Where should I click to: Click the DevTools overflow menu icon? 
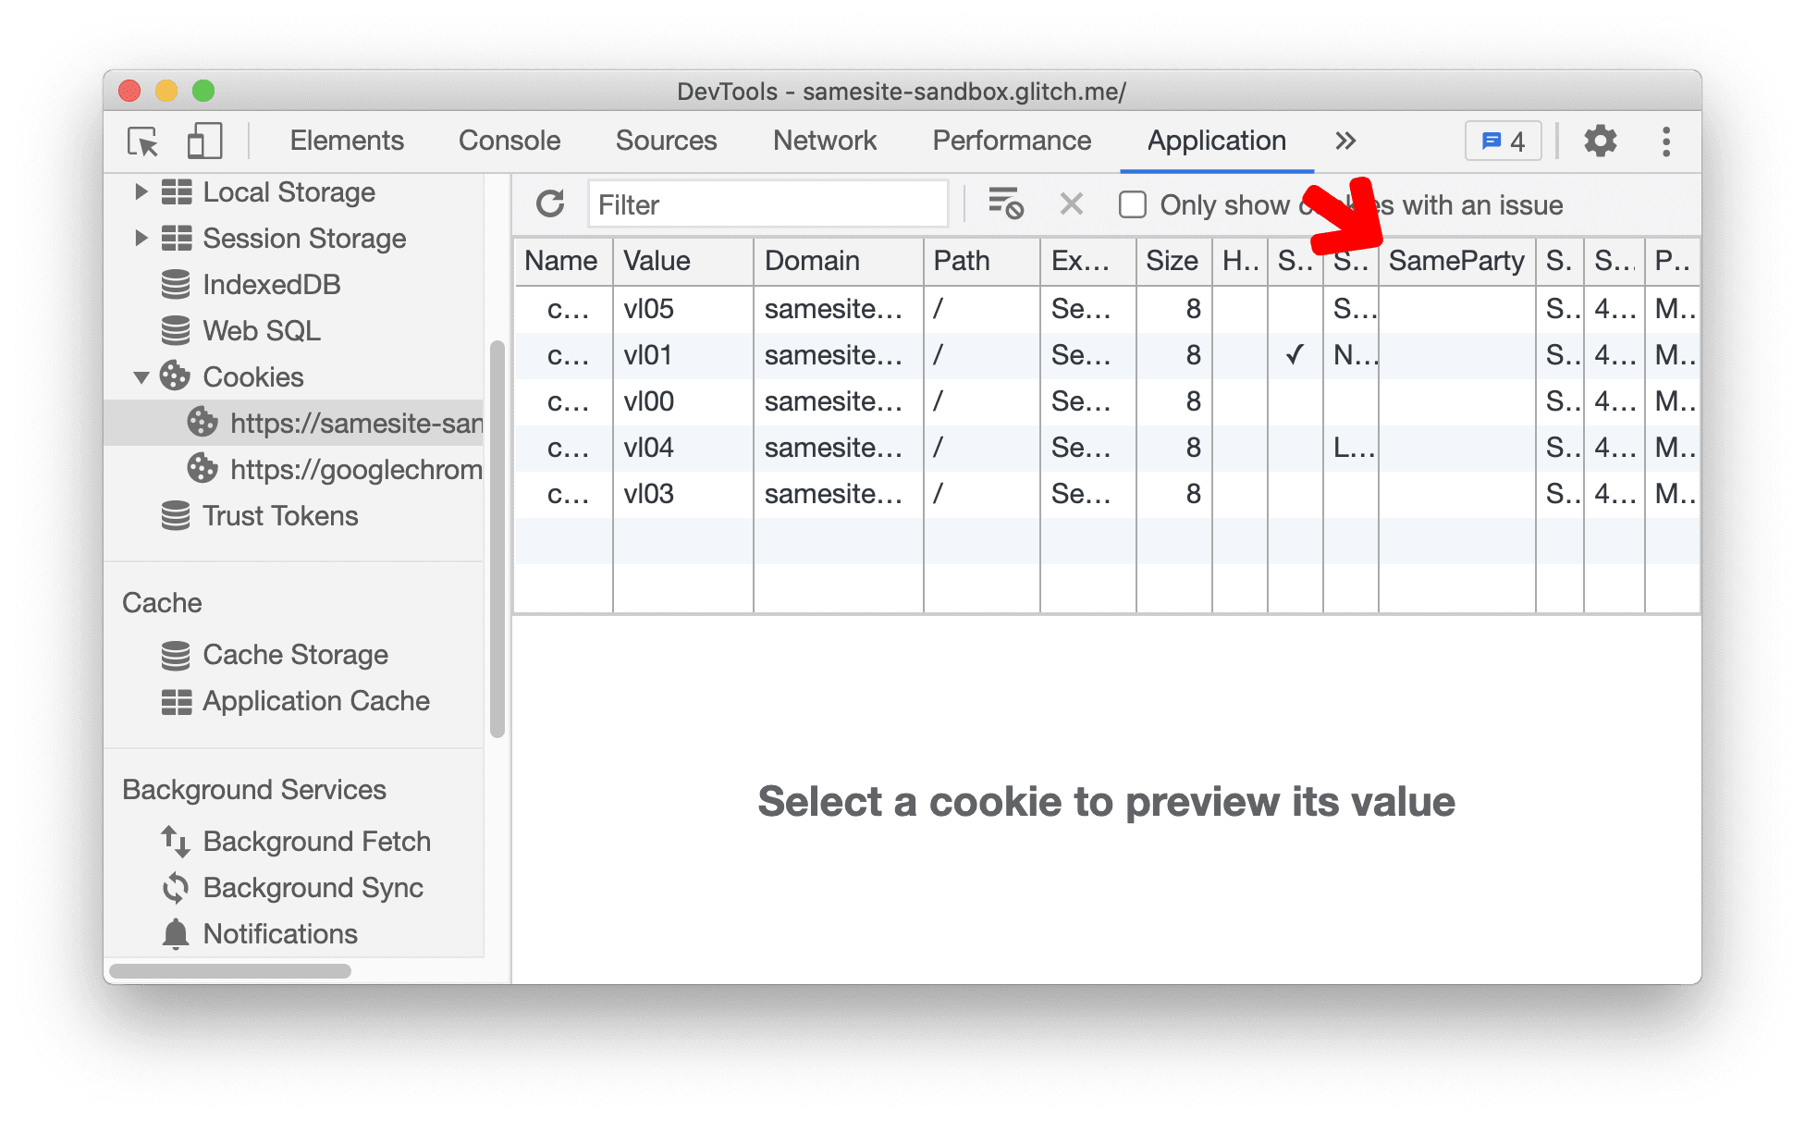click(1667, 141)
